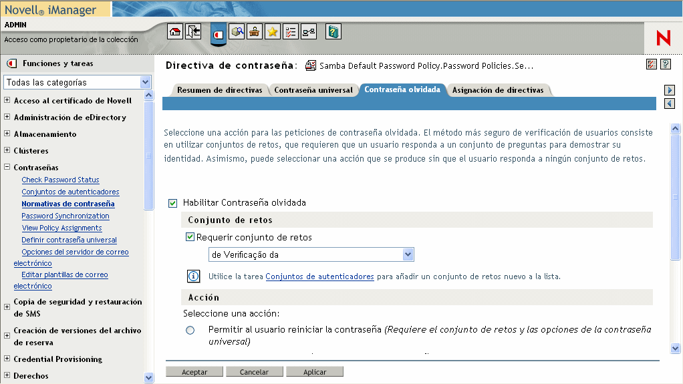Screen dimensions: 683x384
Task: Switch to Asignación de directivas tab
Action: 498,90
